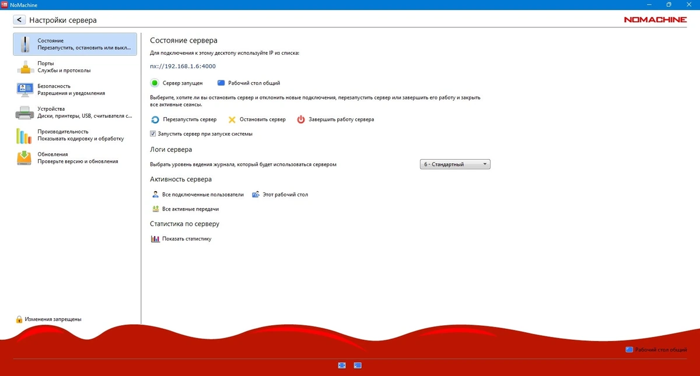This screenshot has width=700, height=376.
Task: Expand the log level dropdown 6 - Стандартный
Action: (455, 164)
